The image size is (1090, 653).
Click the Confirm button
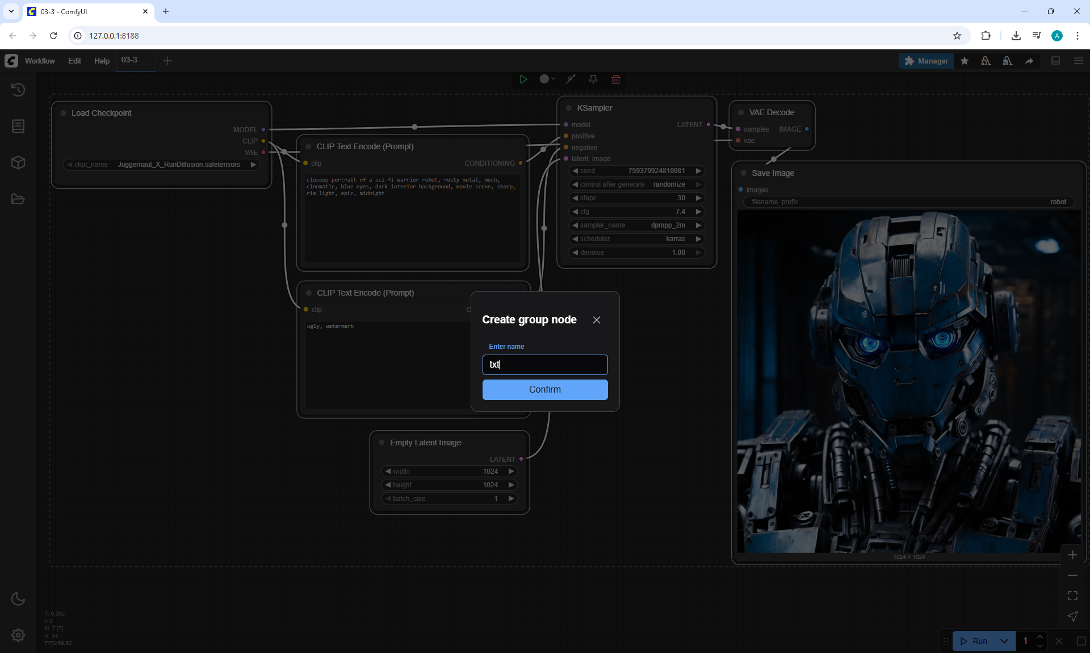pos(544,390)
